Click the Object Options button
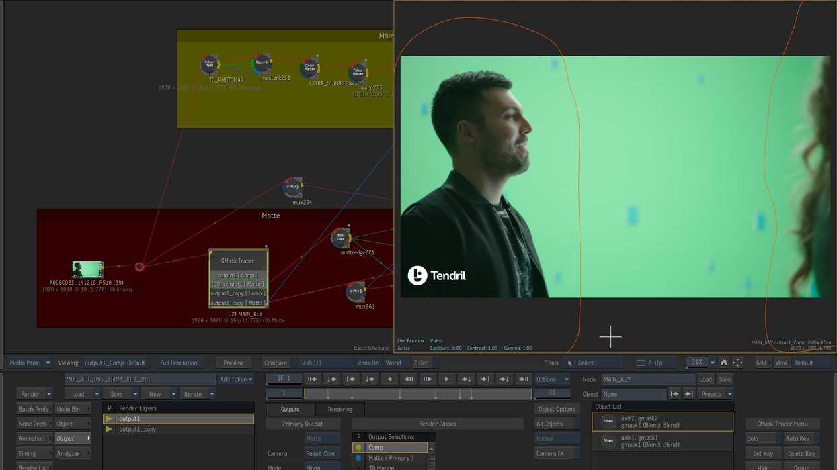837x470 pixels. [x=557, y=409]
